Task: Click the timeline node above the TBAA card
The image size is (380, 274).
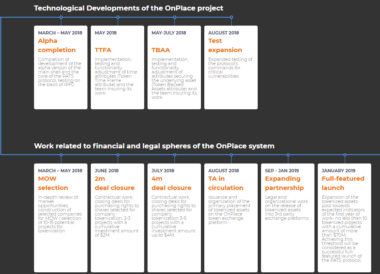Action: [174, 17]
